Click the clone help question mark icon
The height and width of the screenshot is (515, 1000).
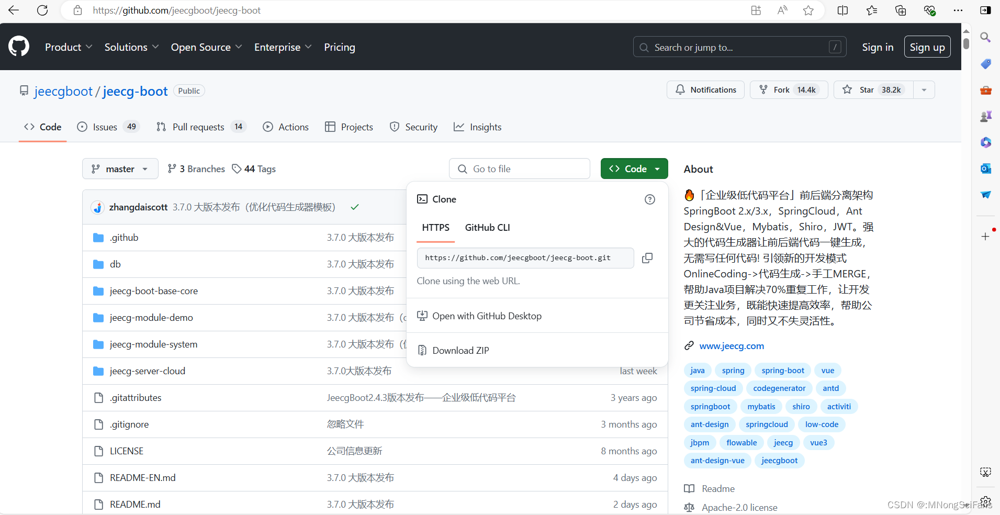(x=650, y=199)
